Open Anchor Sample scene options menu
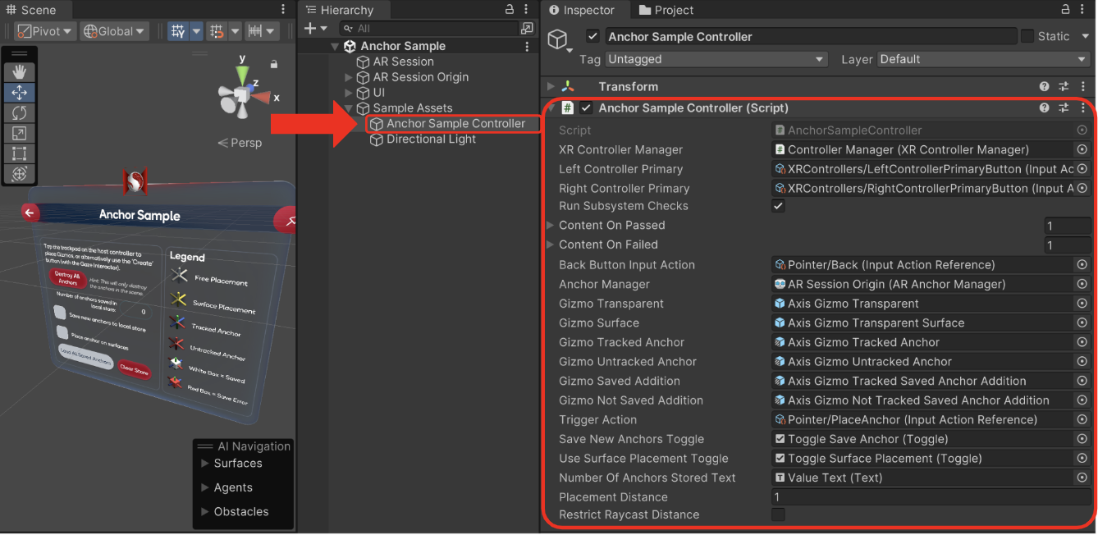The width and height of the screenshot is (1098, 535). point(527,46)
